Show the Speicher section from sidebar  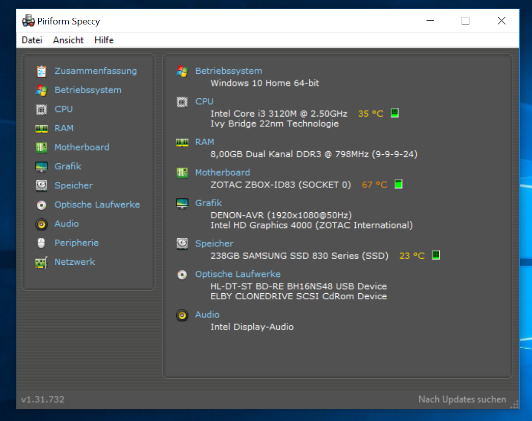point(73,185)
